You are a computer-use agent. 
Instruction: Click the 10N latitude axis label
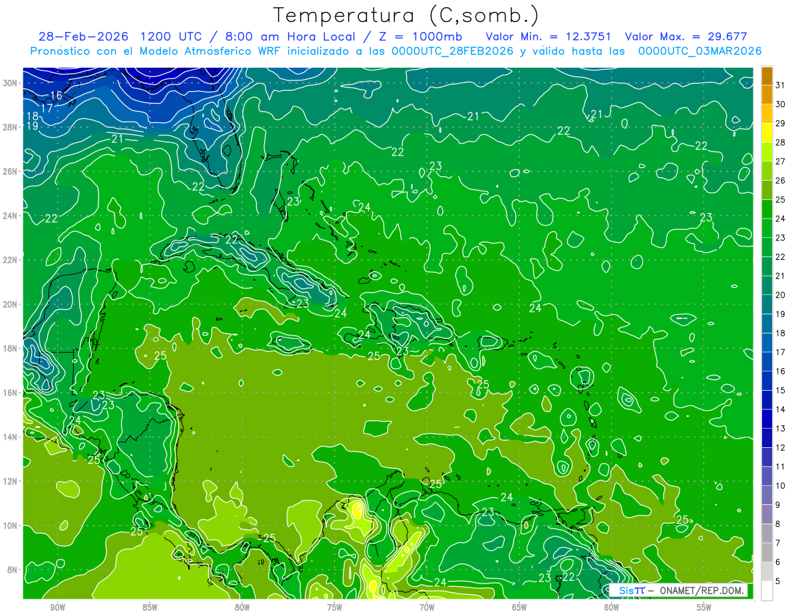coord(10,525)
